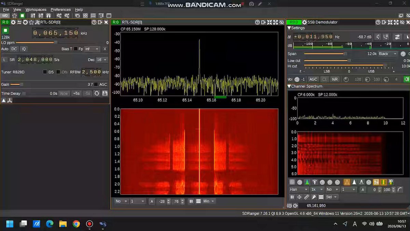Toggle the NR noise reduction button
Viewport: 410px width, 231px height.
click(335, 79)
